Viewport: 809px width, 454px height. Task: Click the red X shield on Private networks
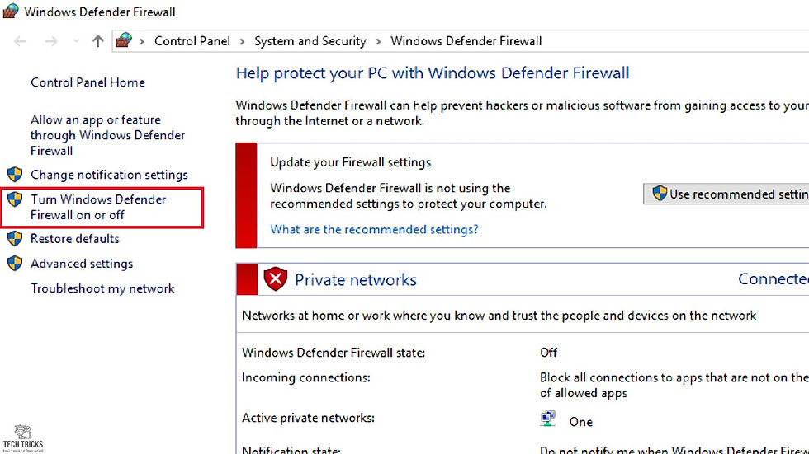276,279
